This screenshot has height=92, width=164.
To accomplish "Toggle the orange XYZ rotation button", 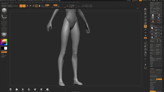I will 145,38.
